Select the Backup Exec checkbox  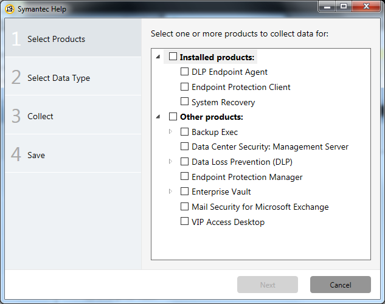click(x=184, y=132)
